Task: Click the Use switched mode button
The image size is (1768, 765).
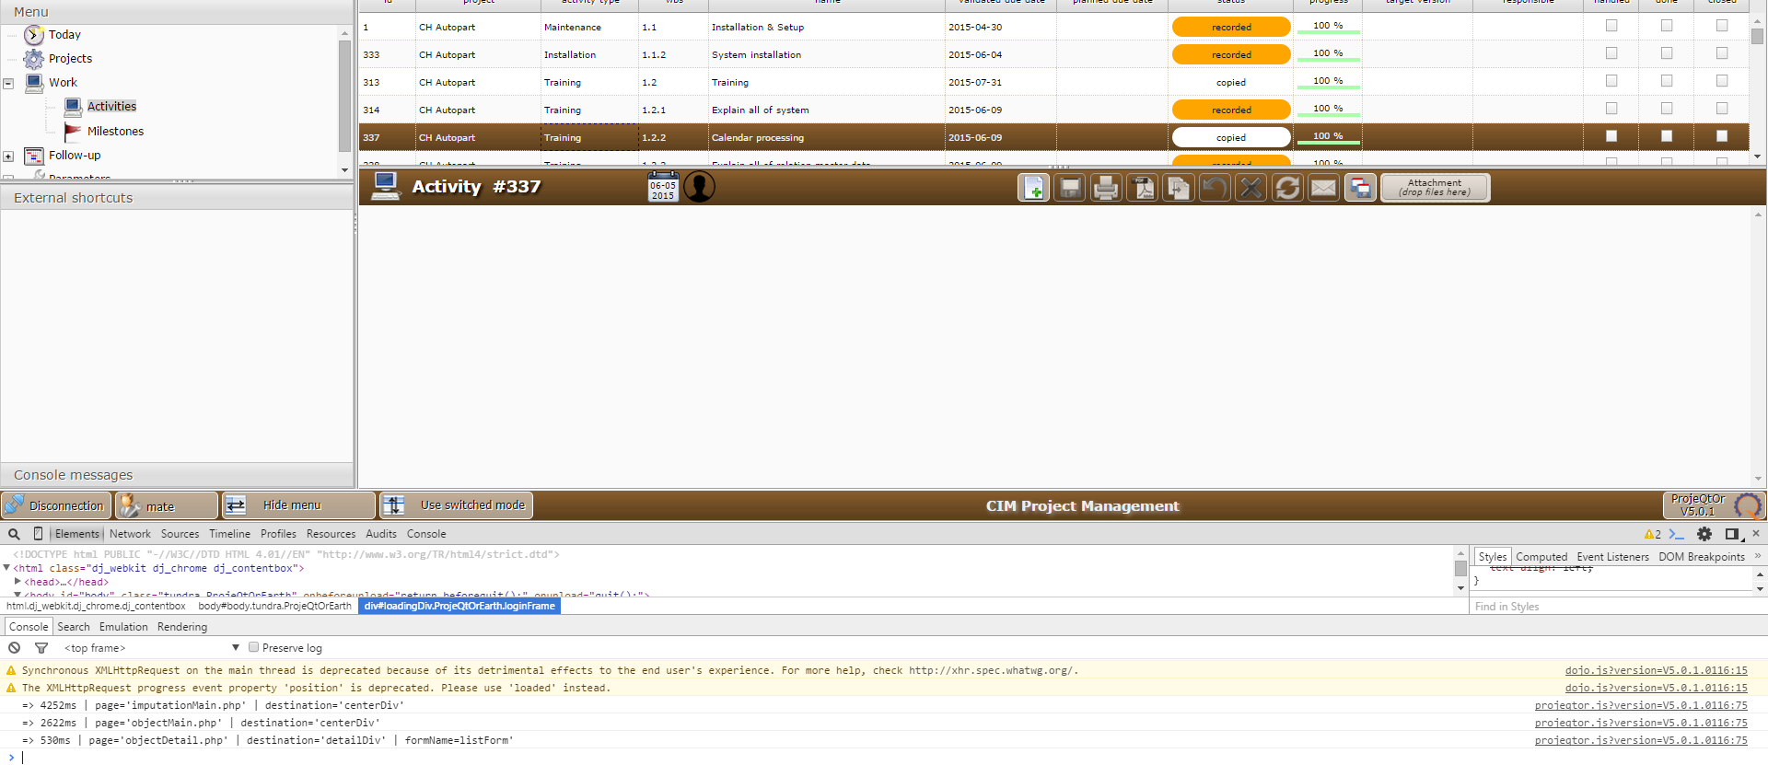Action: tap(457, 505)
